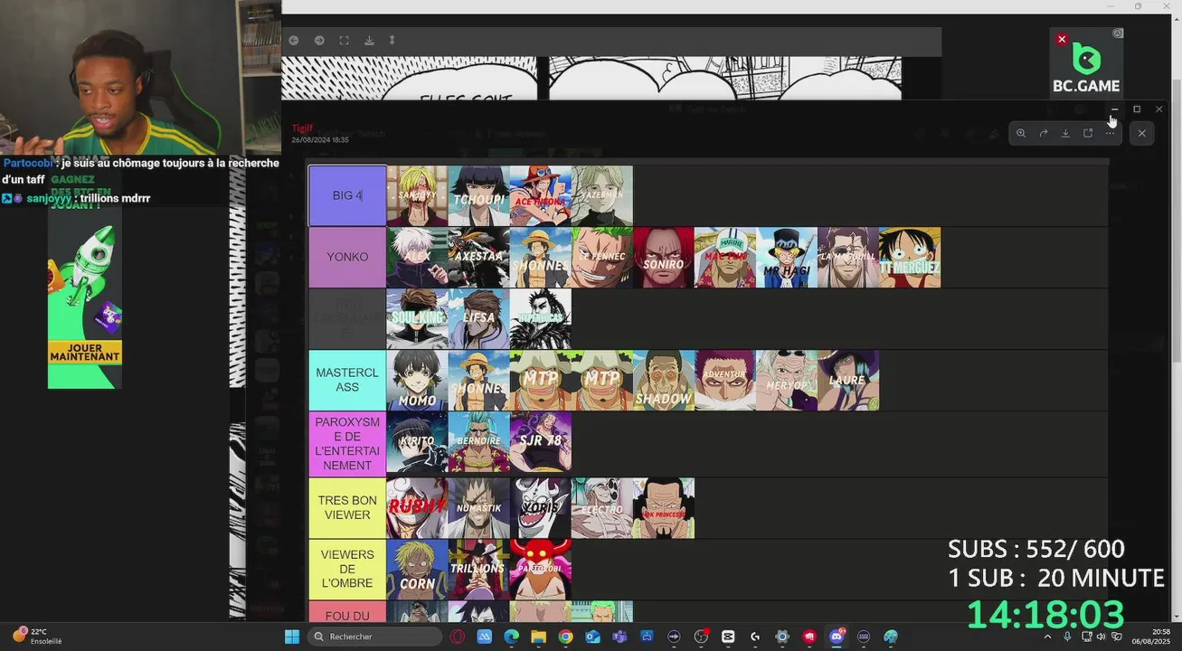Click the ELECTRO thumbnail

601,508
